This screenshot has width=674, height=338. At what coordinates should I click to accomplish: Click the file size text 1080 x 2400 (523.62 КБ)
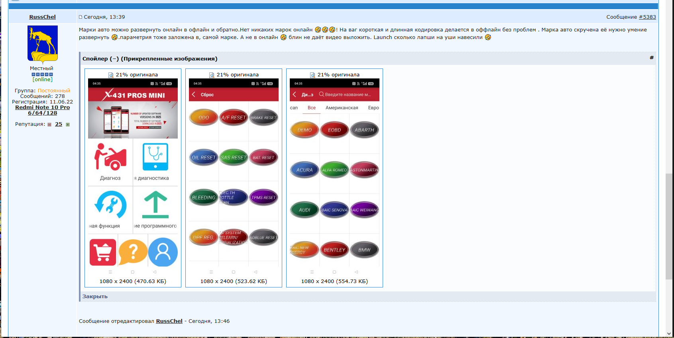pyautogui.click(x=234, y=281)
